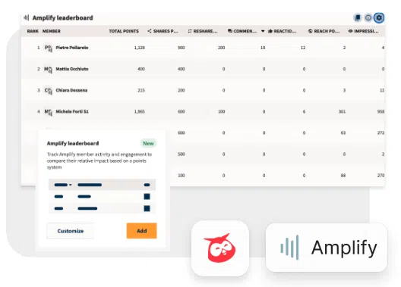The height and width of the screenshot is (287, 401).
Task: Sort by the Rank column header
Action: (33, 31)
